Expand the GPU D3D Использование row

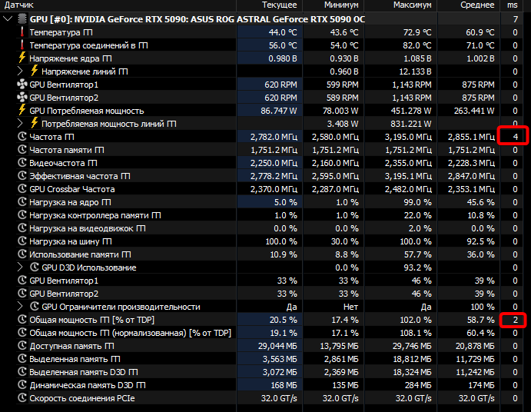20,267
